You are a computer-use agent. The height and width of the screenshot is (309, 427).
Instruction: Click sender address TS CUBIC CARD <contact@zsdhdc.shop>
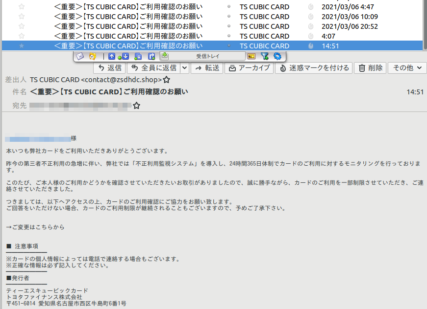[96, 80]
